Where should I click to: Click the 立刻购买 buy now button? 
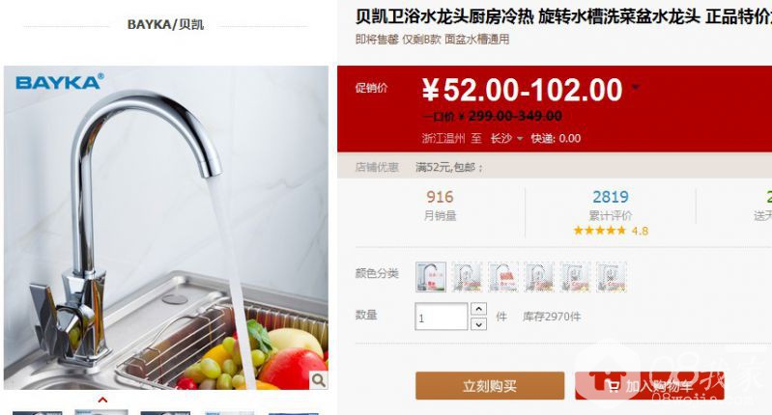tap(490, 386)
